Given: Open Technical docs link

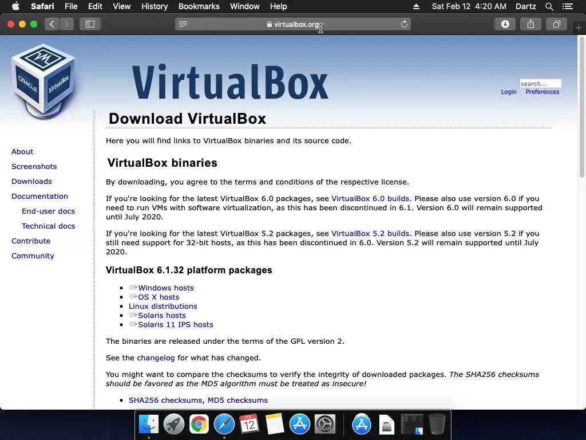Looking at the screenshot, I should pos(48,226).
